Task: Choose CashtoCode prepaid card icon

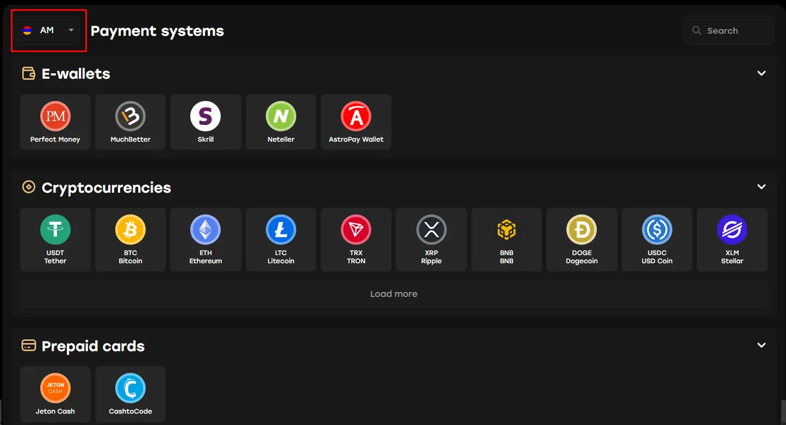Action: [130, 388]
